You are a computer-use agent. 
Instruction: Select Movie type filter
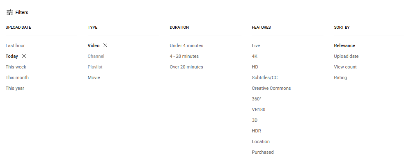[x=94, y=77]
